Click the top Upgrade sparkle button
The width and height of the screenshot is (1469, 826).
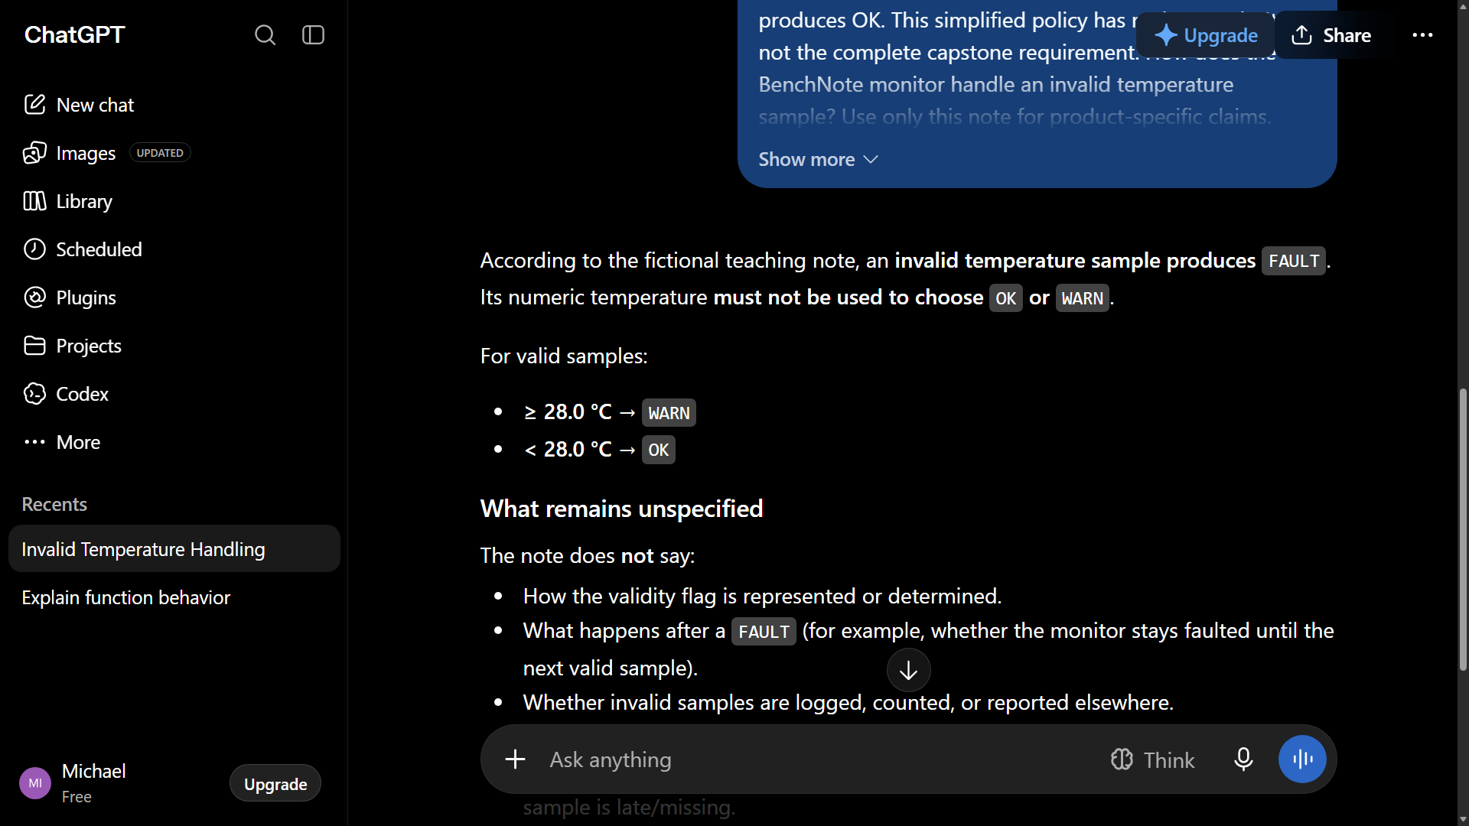[1205, 35]
